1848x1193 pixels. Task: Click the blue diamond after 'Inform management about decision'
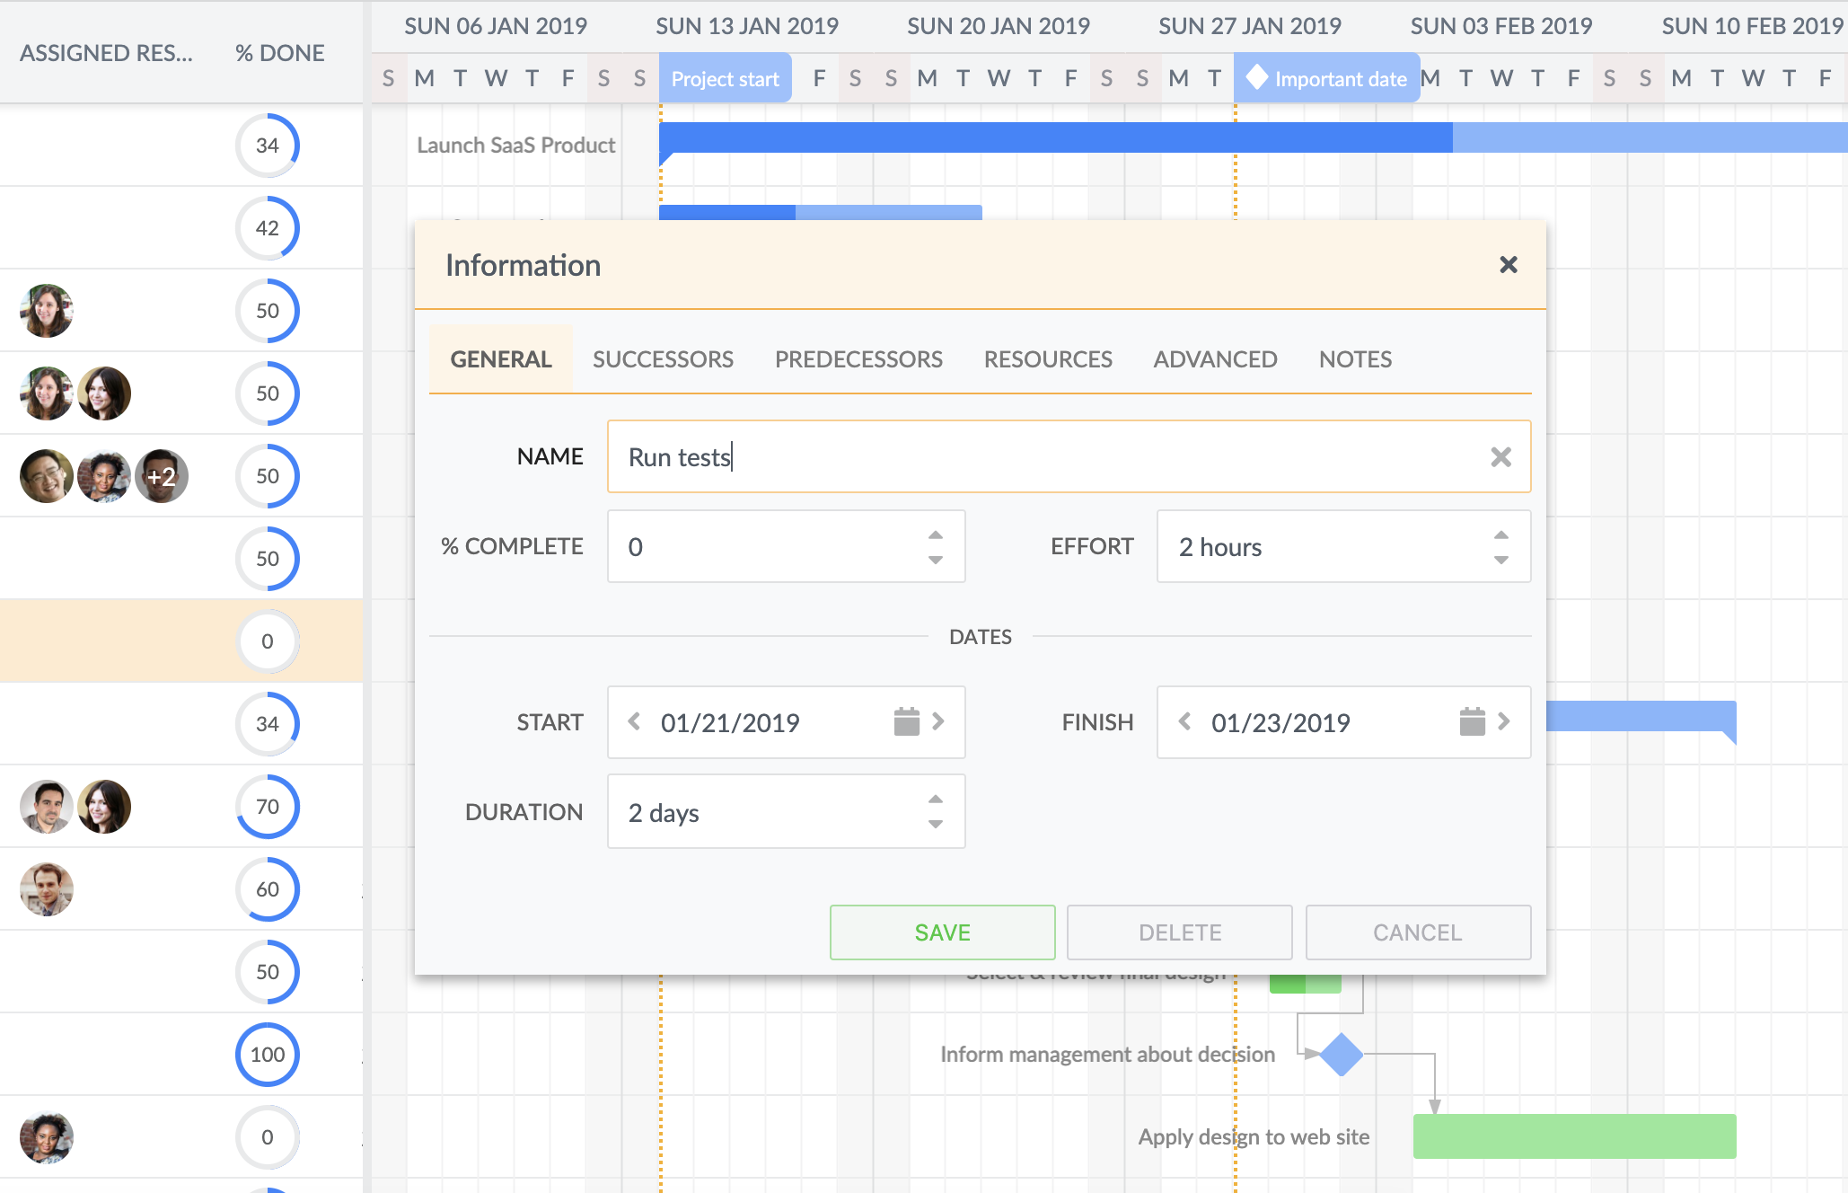click(1340, 1056)
